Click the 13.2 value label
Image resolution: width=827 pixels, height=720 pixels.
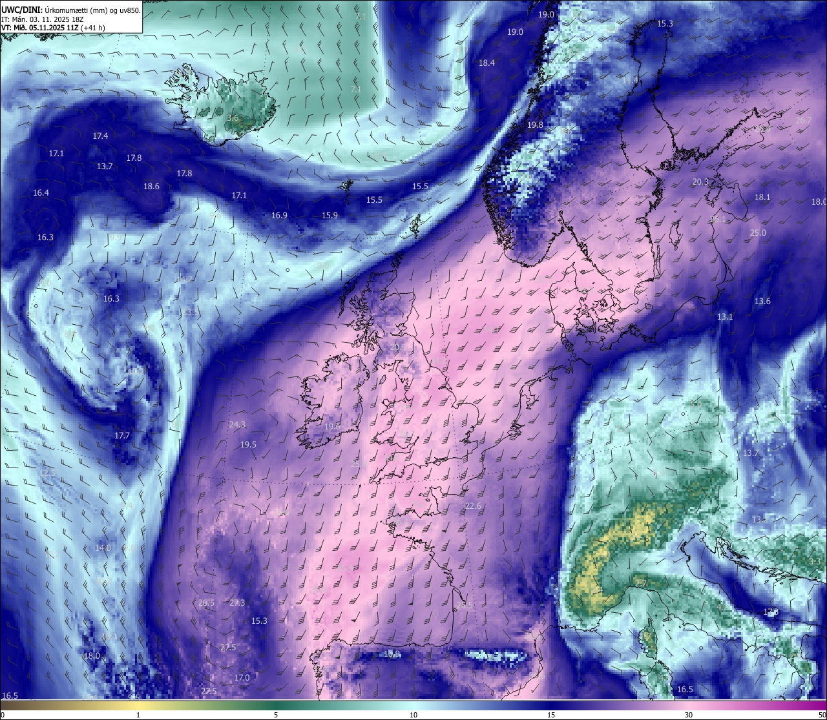click(x=760, y=520)
